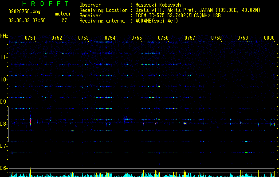This screenshot has width=279, height=177.
Task: Click the Receiver label
Action: (90, 15)
